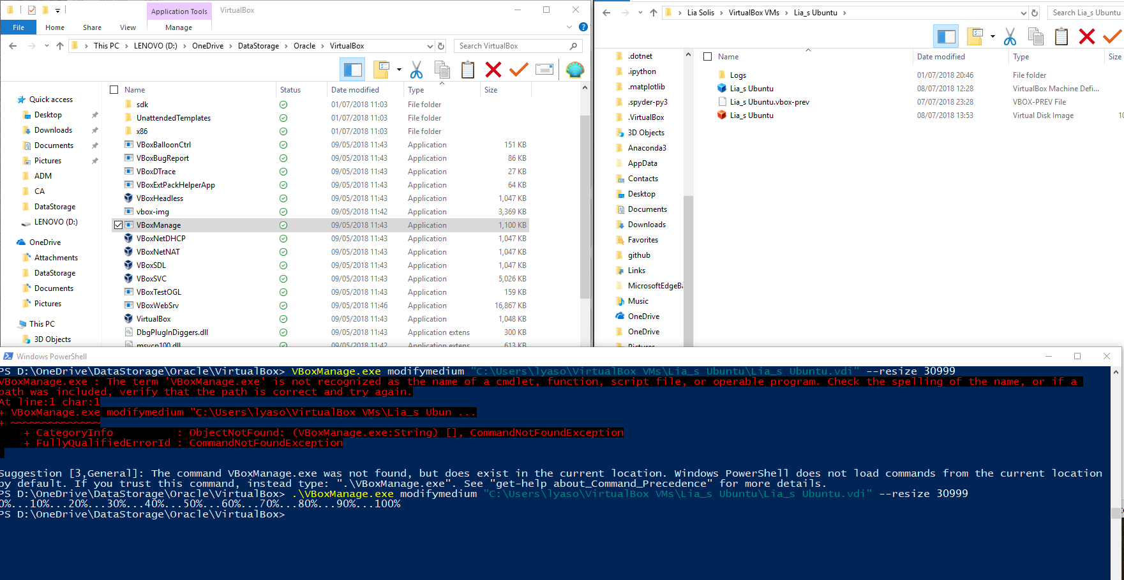Viewport: 1124px width, 580px height.
Task: Toggle navigation pane in VirtualBox folder window
Action: (353, 70)
